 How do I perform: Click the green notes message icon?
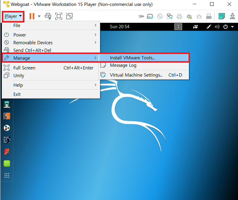222,16
